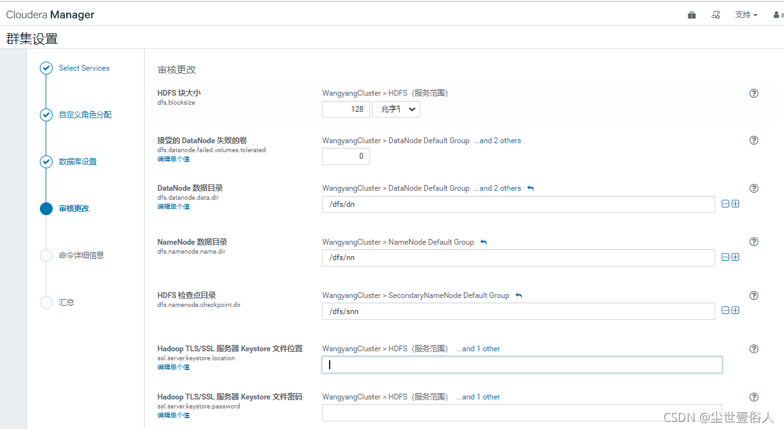Screen dimensions: 784x429
Task: Open help for HDFS 块大小
Action: (x=754, y=93)
